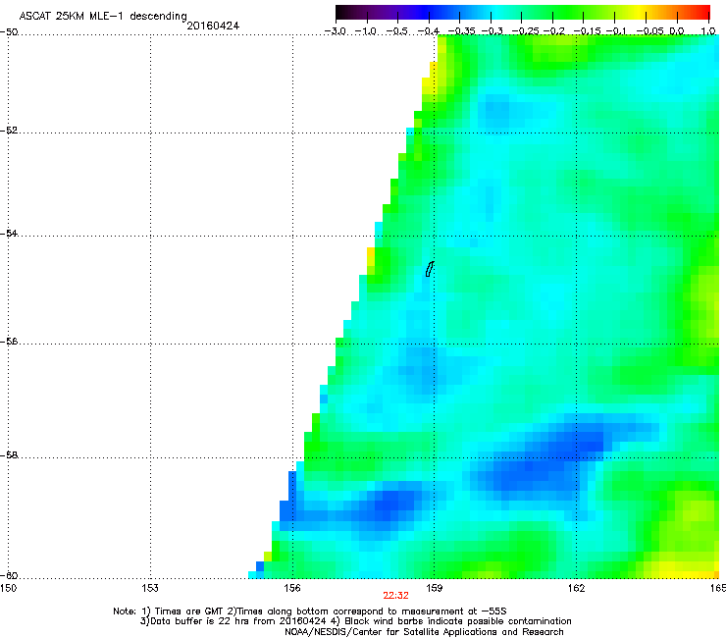The width and height of the screenshot is (726, 638).
Task: Click the latitude label -50
Action: [9, 32]
